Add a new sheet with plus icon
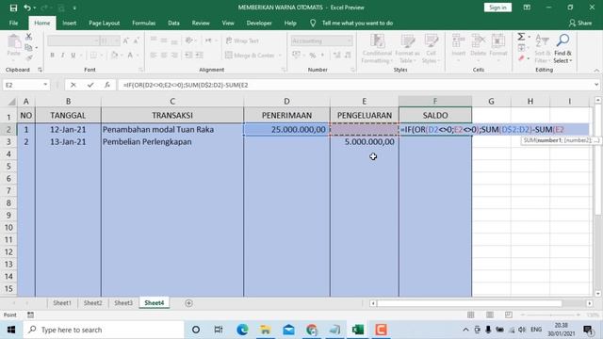Screen dimensions: 603x339 pos(188,303)
